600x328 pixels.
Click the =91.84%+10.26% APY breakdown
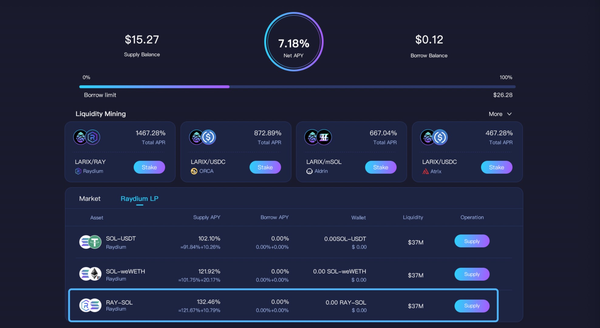[200, 247]
